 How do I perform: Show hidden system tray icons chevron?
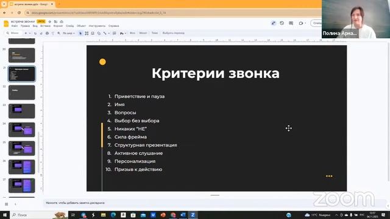pos(336,215)
